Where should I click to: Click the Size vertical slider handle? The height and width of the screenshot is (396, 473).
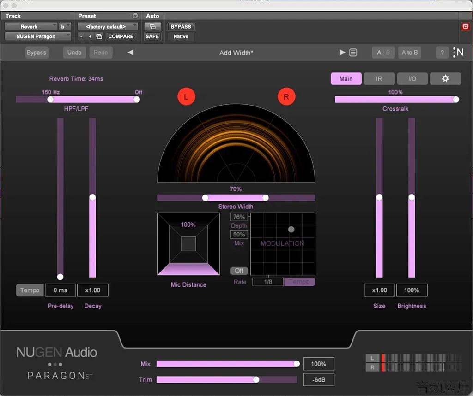coord(379,197)
